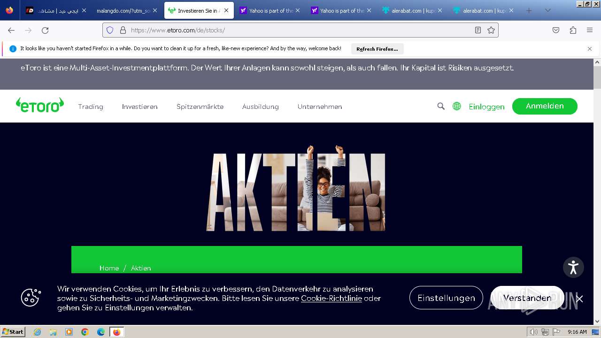The image size is (601, 338).
Task: Open the Trading menu
Action: (91, 107)
